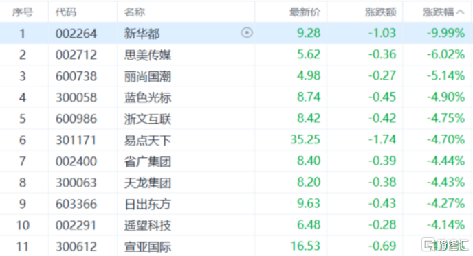Click percentage -9.99%
Screen dimensions: 473x256
pyautogui.click(x=446, y=33)
